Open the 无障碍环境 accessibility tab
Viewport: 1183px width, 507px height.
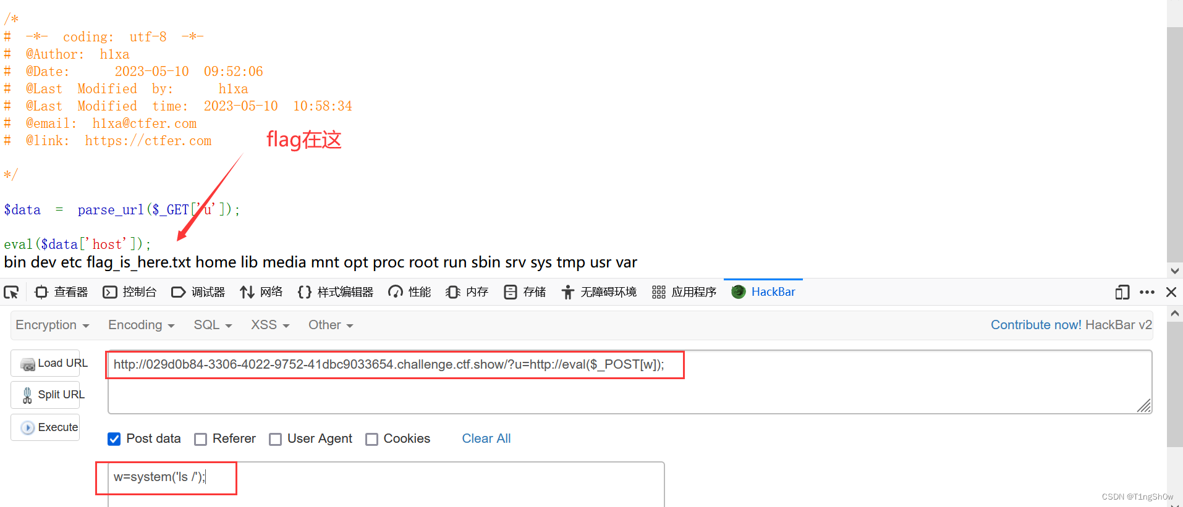pyautogui.click(x=599, y=292)
